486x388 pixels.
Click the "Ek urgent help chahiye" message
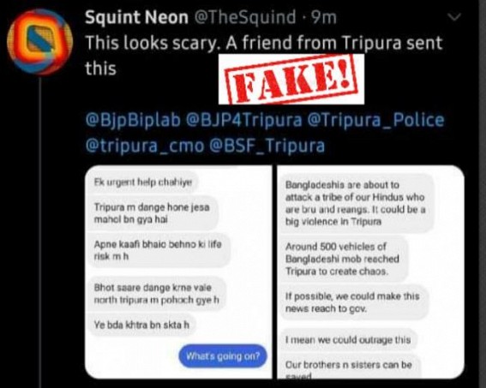coord(143,182)
